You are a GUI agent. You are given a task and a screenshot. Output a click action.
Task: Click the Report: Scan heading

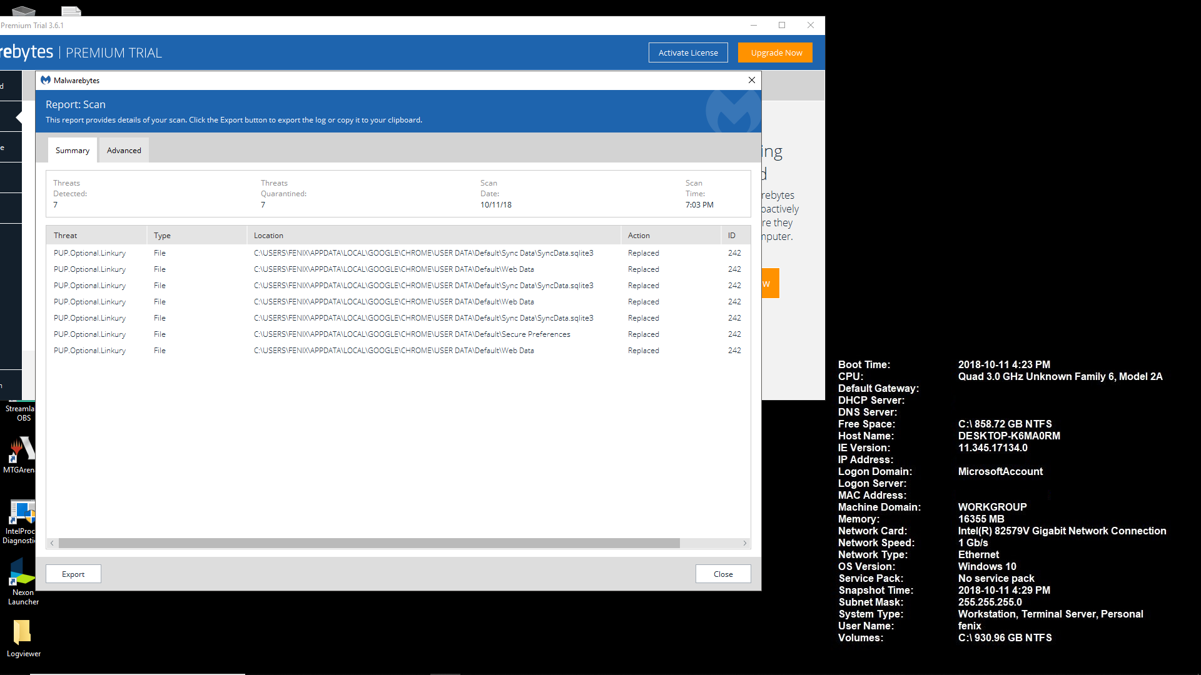(76, 104)
